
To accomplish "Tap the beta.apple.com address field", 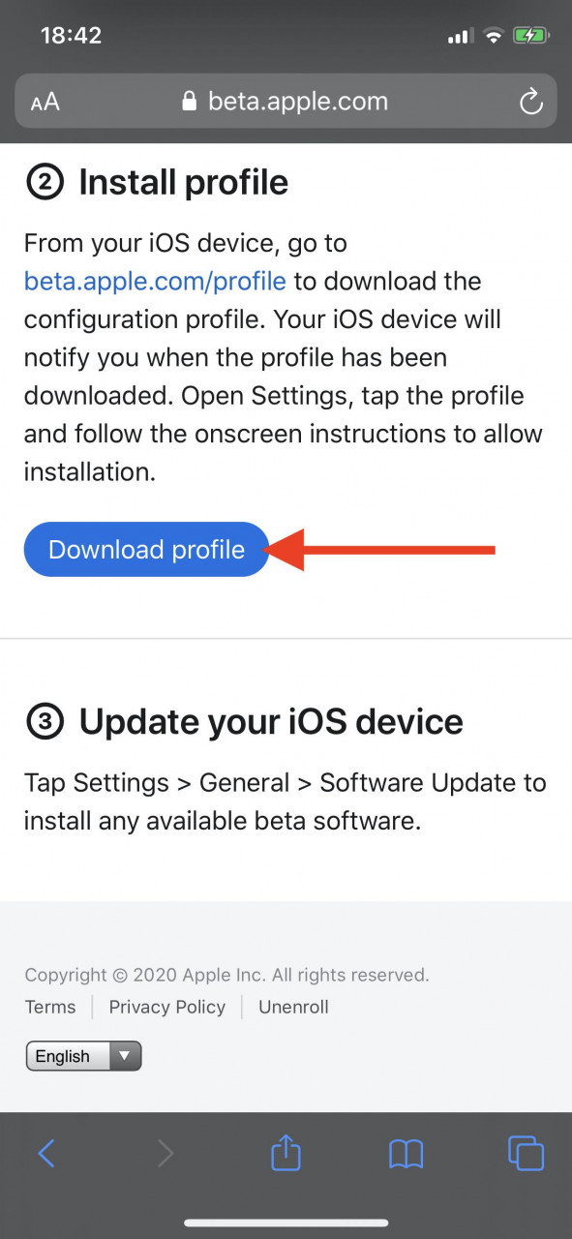I will (286, 102).
